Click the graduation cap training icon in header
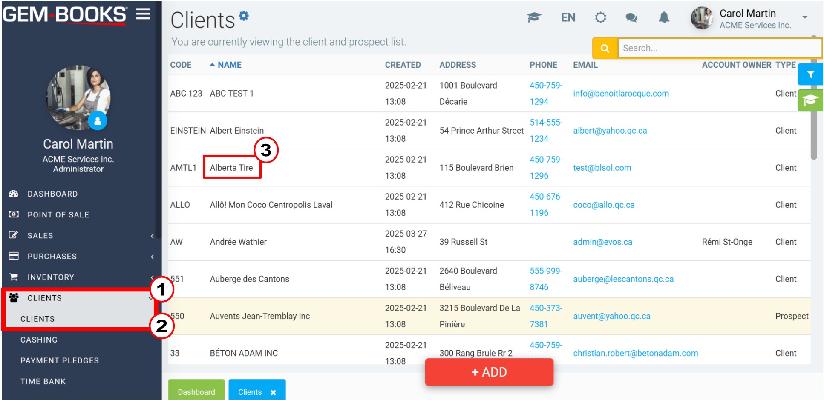This screenshot has height=400, width=824. [x=534, y=17]
